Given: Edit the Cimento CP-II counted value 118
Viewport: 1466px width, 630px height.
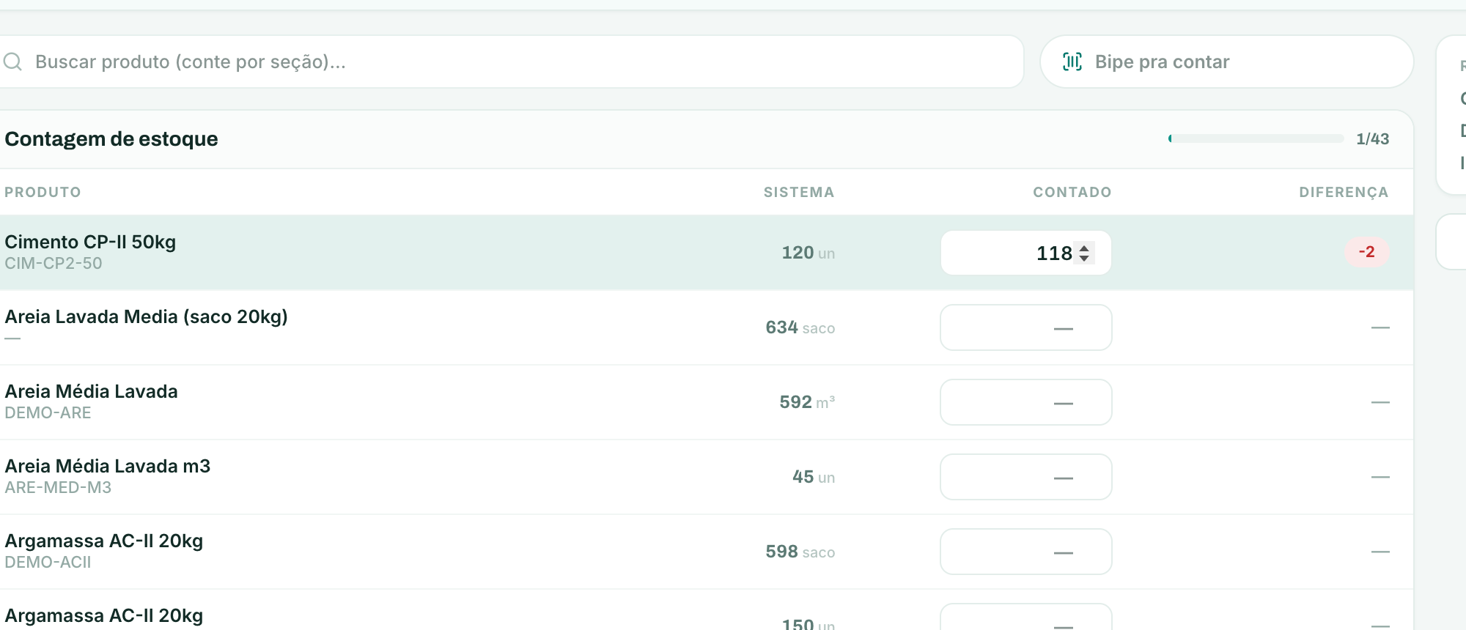Looking at the screenshot, I should [1026, 253].
